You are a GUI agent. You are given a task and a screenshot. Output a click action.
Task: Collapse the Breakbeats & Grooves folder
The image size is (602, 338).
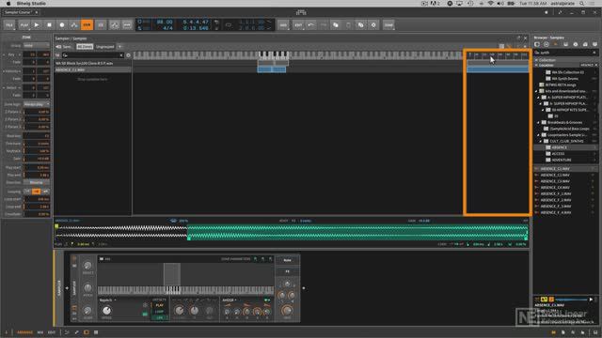tap(539, 123)
